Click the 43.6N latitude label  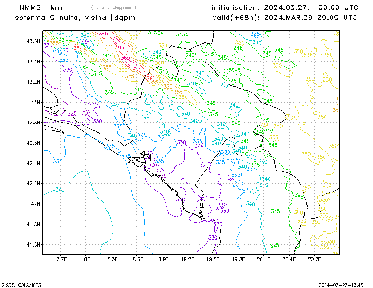coord(33,41)
